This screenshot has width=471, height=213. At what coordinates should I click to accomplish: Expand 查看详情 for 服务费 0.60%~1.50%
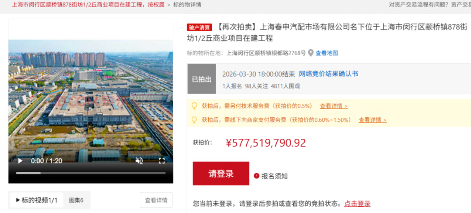[x=372, y=120]
